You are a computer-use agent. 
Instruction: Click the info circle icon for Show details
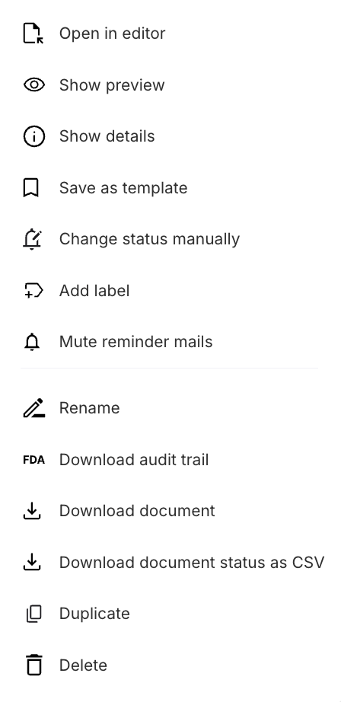point(34,136)
